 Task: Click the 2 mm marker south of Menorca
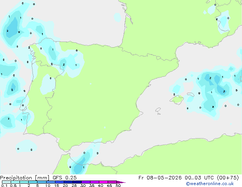coord(213,107)
